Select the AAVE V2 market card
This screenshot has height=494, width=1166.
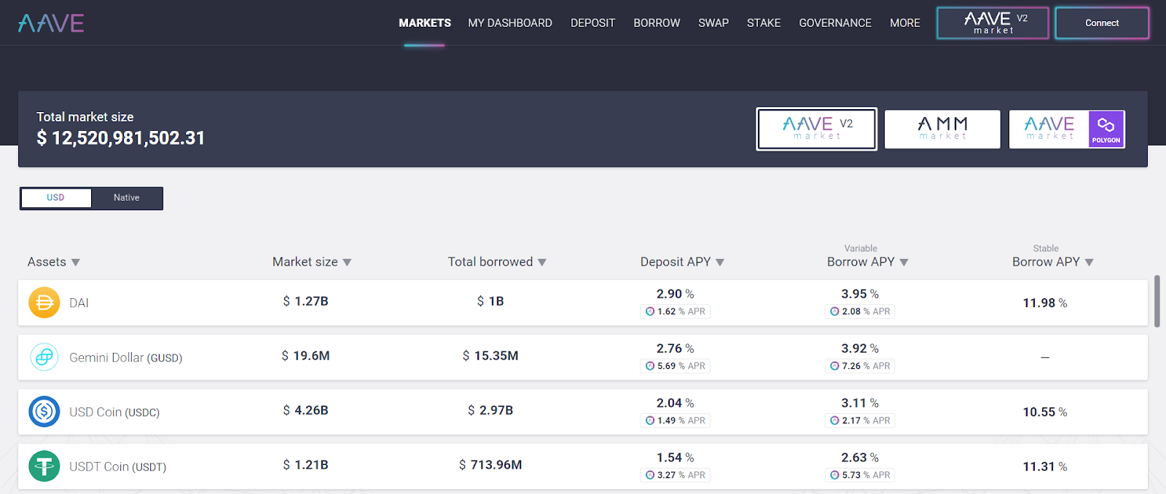tap(816, 130)
